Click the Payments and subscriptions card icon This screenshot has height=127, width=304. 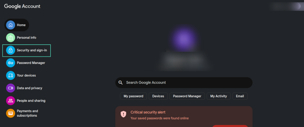(x=11, y=113)
